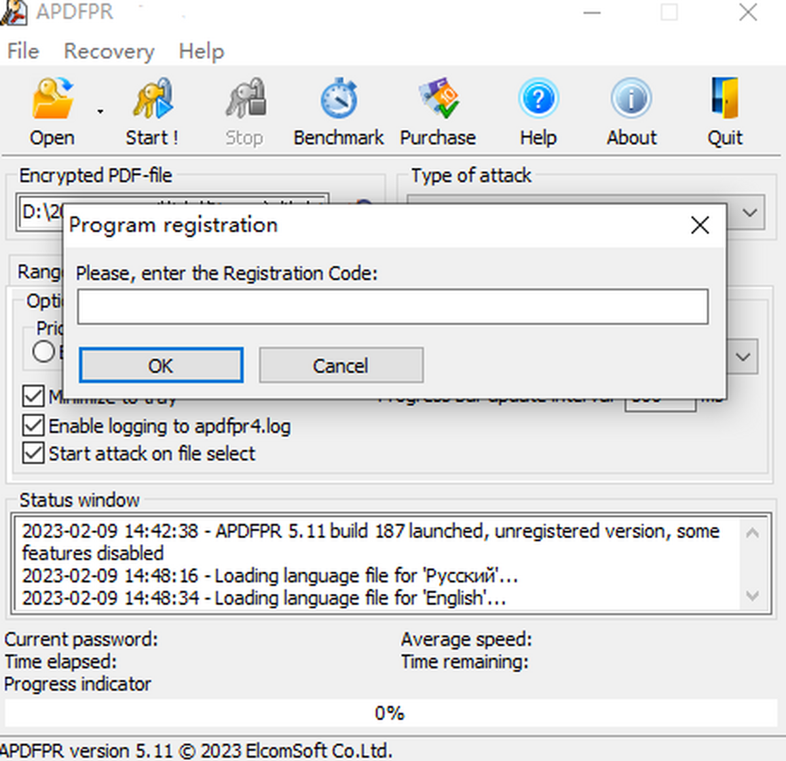Click the Time remaining label
The width and height of the screenshot is (786, 761).
click(464, 661)
